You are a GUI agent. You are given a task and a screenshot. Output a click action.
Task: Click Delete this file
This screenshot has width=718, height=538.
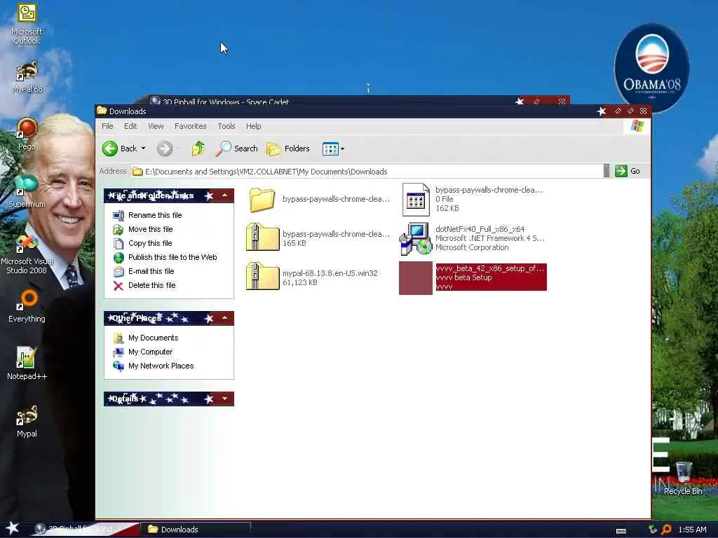pyautogui.click(x=144, y=286)
